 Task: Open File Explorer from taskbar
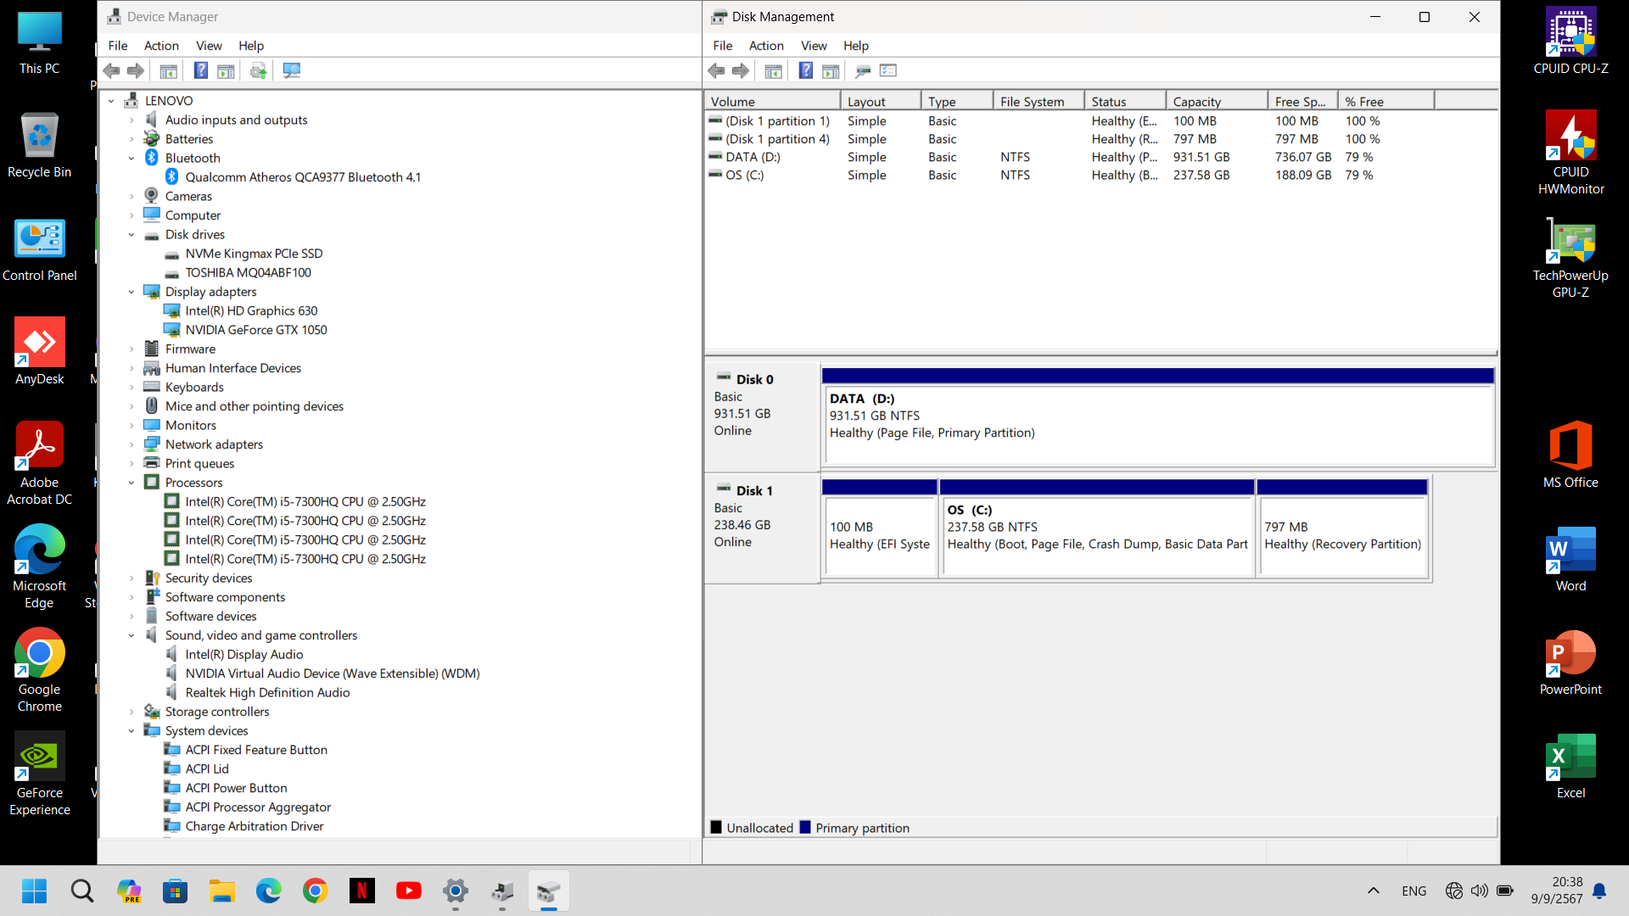222,891
